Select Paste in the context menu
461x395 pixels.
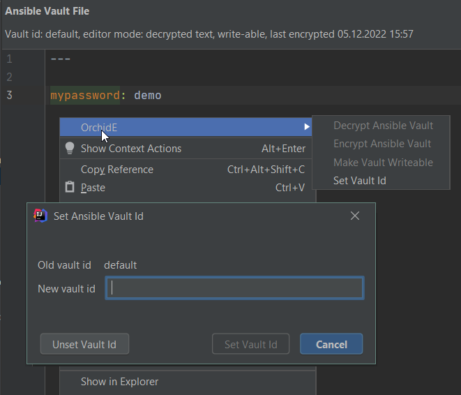click(186, 188)
